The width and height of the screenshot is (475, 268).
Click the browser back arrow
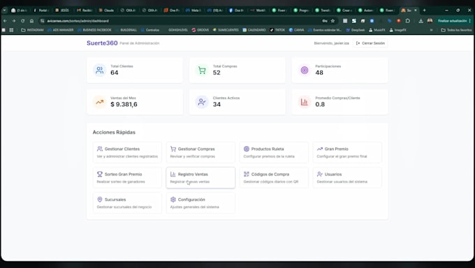tap(5, 21)
